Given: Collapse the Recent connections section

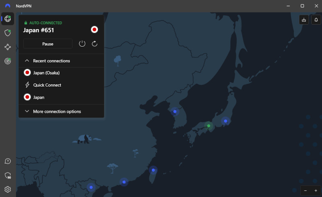Looking at the screenshot, I should coord(62,61).
